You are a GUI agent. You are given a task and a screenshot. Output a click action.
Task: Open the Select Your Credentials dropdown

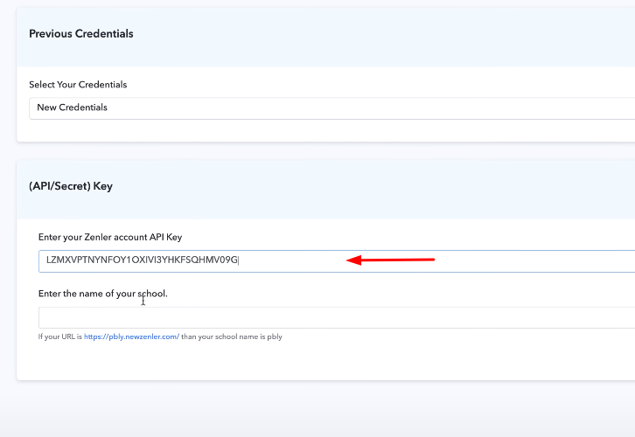point(332,108)
